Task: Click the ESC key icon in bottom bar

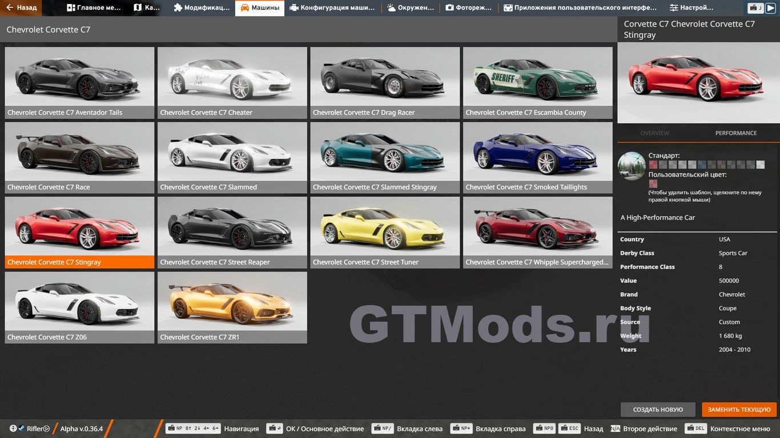Action: point(570,429)
